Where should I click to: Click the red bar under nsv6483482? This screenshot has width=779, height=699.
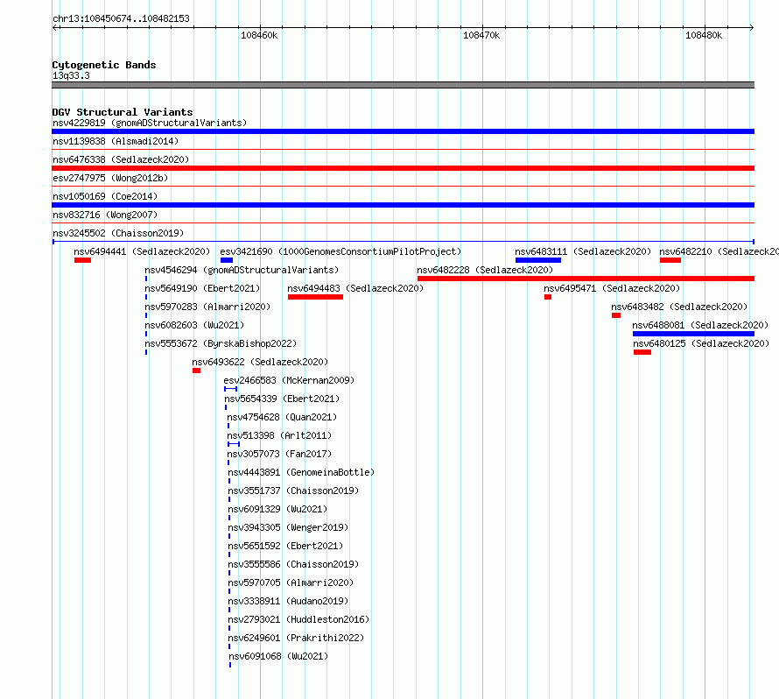(616, 315)
